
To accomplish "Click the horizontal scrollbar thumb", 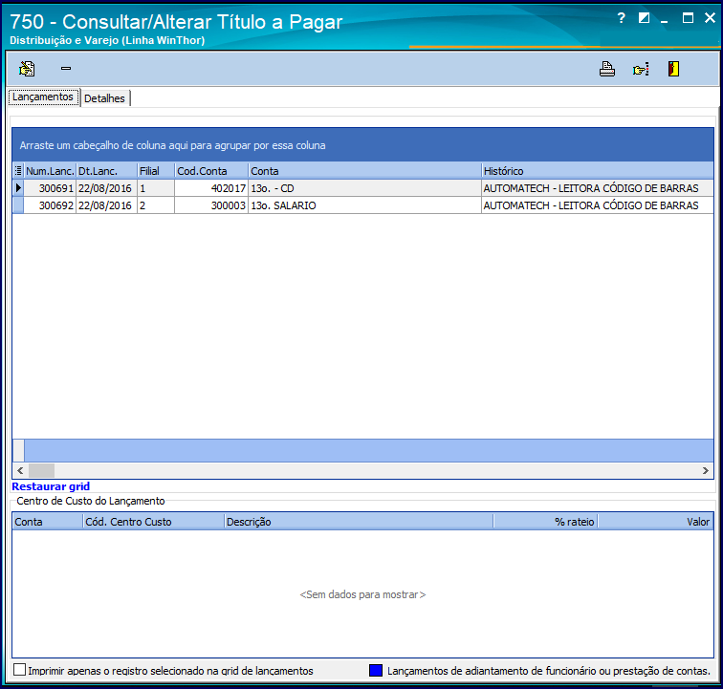I will [41, 470].
